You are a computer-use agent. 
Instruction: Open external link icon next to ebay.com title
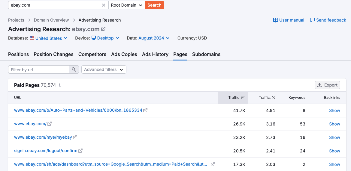103,29
